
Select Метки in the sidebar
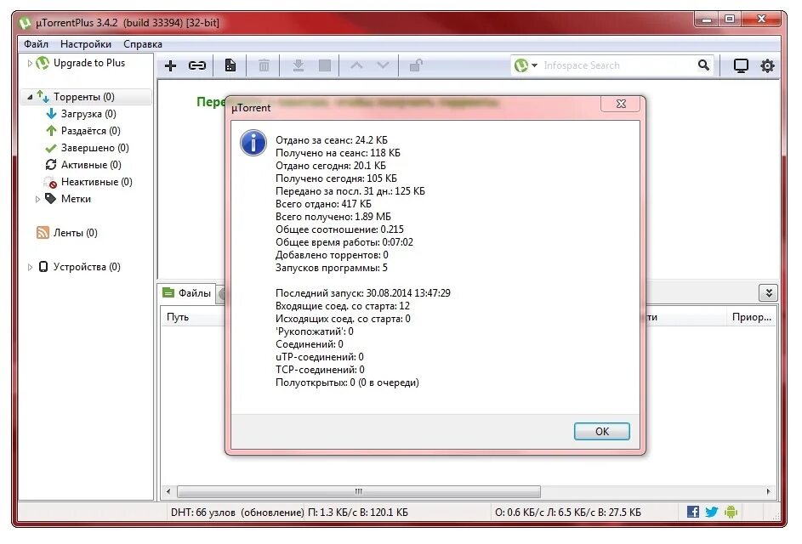[76, 199]
